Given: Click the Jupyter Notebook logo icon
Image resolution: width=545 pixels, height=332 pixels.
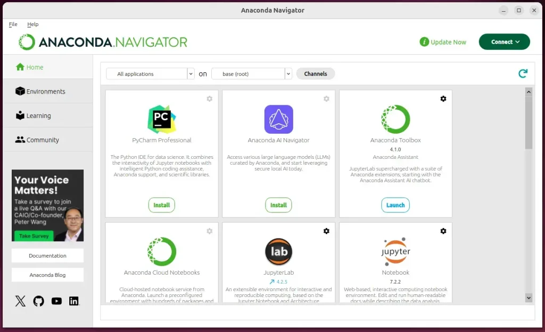Looking at the screenshot, I should click(395, 251).
